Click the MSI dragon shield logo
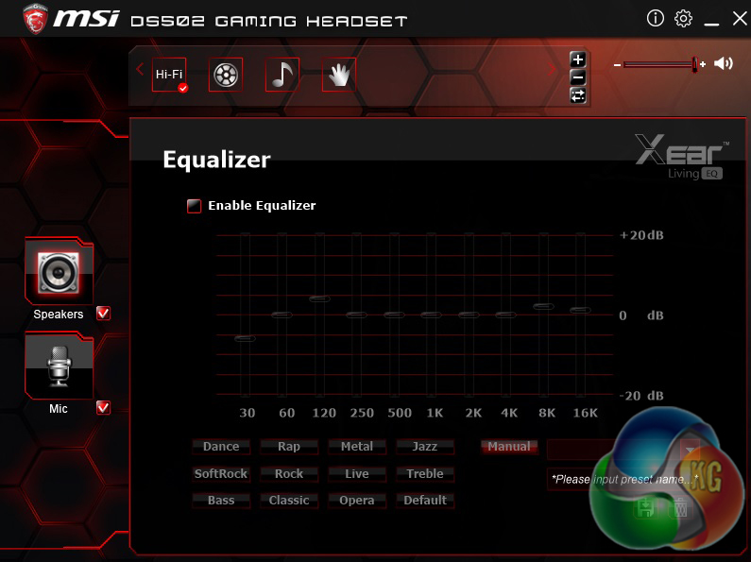751x562 pixels. (35, 19)
